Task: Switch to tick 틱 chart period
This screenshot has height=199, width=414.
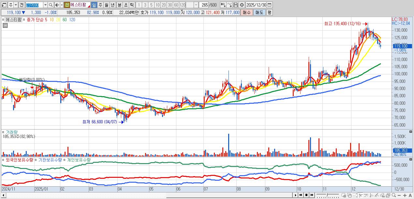Action: (132, 5)
